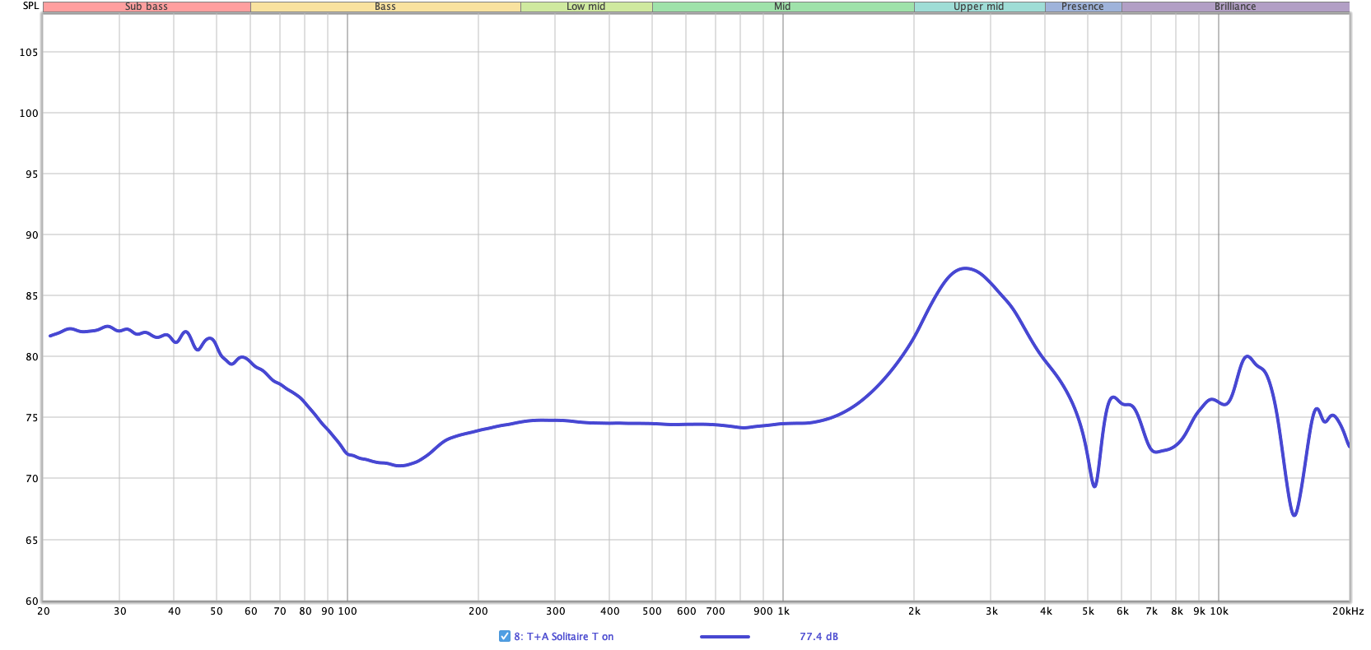Select the Bass frequency band label
This screenshot has height=650, width=1371.
pos(385,7)
